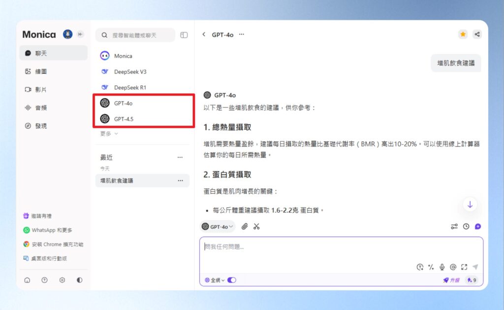Click the 桌面版和行動版 link

point(45,258)
